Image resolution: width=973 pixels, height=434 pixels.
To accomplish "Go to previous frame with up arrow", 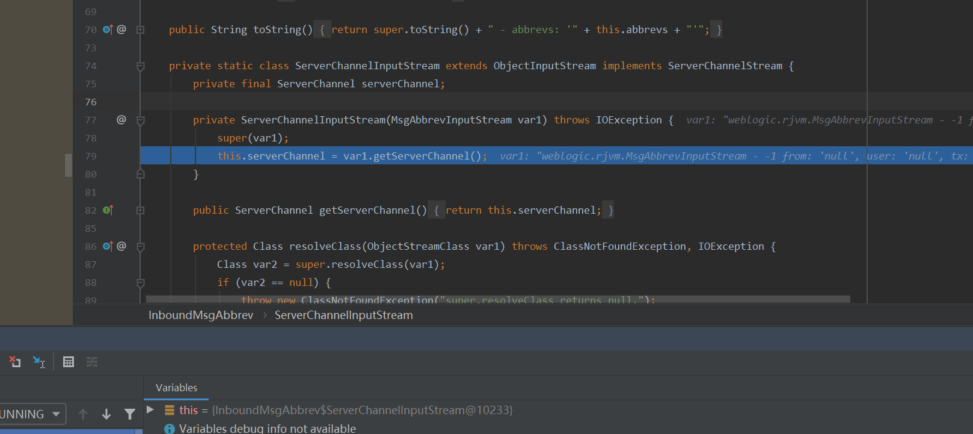I will [x=83, y=414].
